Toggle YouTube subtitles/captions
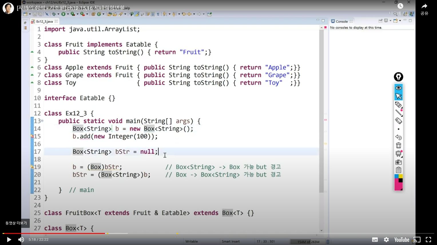 point(375,240)
